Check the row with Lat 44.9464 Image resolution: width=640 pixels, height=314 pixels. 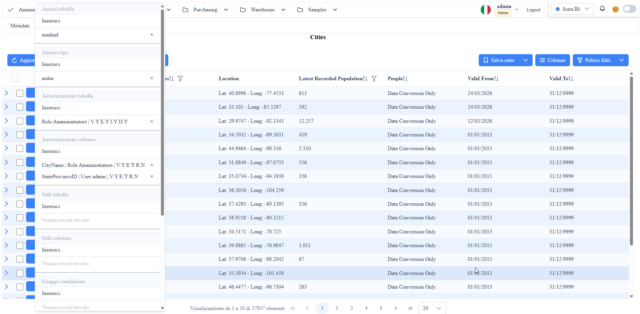20,148
